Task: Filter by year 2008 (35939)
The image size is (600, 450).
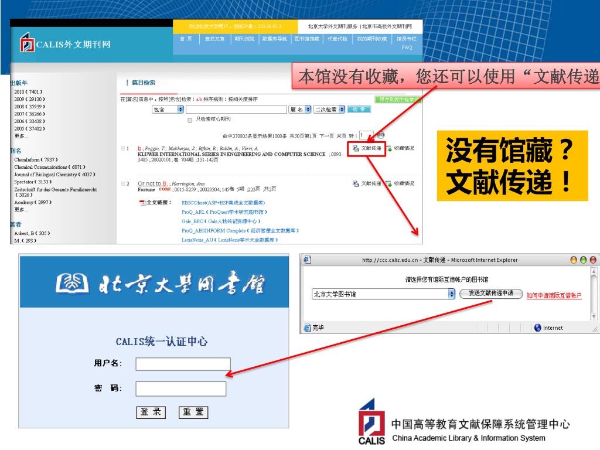Action: tap(29, 107)
